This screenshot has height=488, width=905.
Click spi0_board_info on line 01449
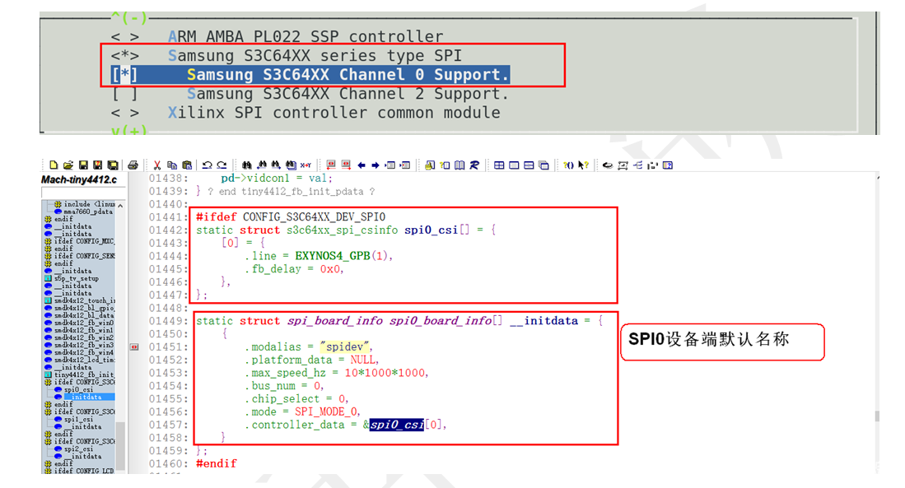coord(441,321)
